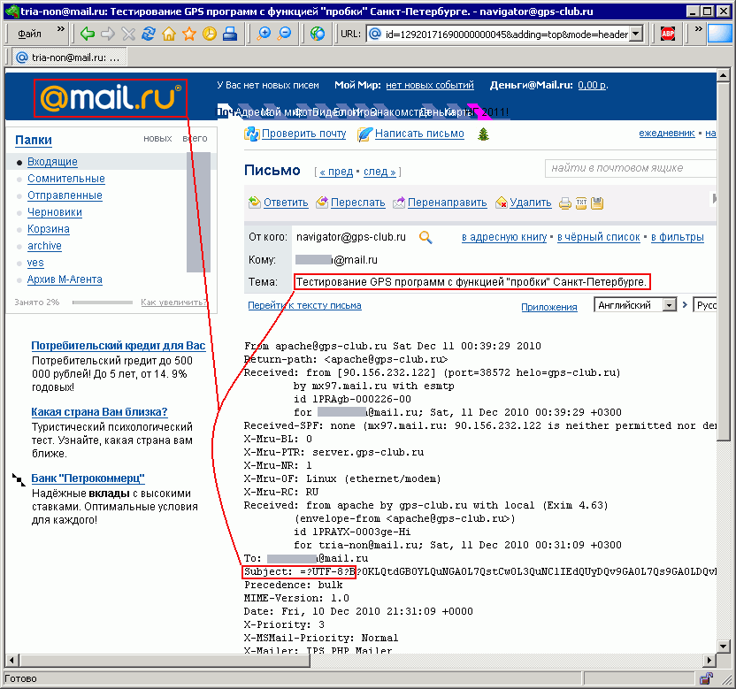Zoom out with the magnifier minus icon
The height and width of the screenshot is (689, 736).
(285, 34)
